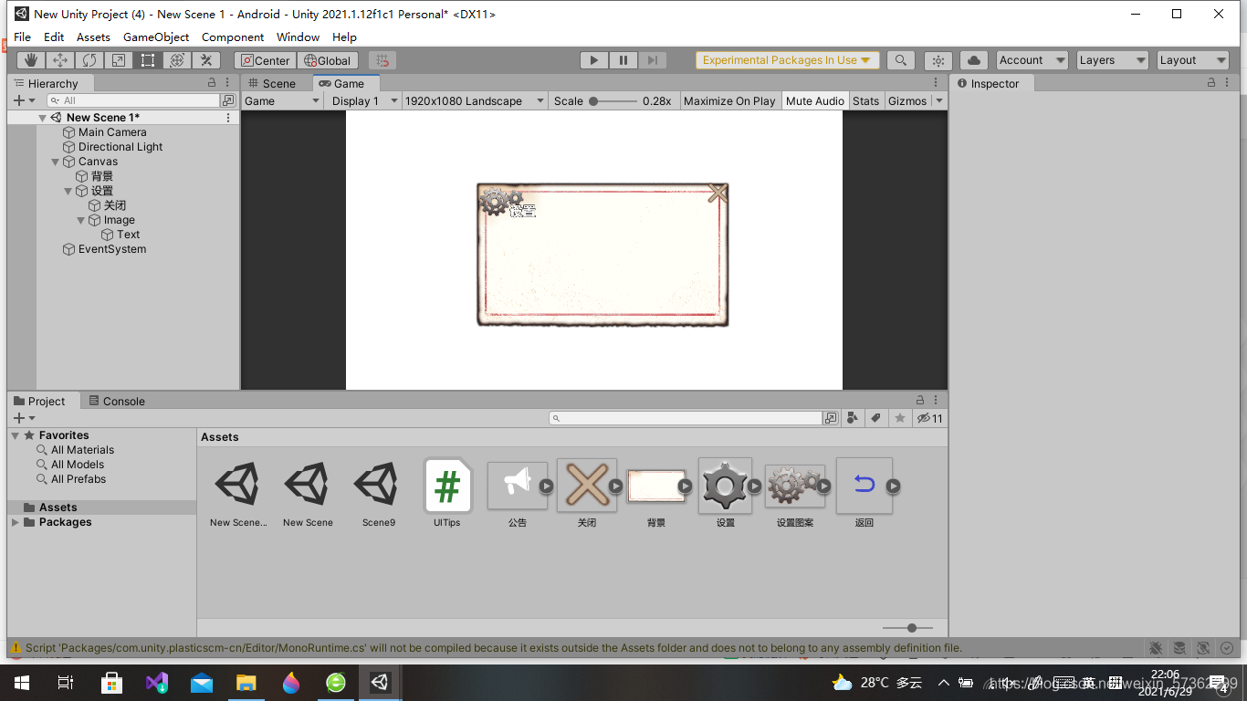Click the Experimental Packages In Use button

point(787,60)
